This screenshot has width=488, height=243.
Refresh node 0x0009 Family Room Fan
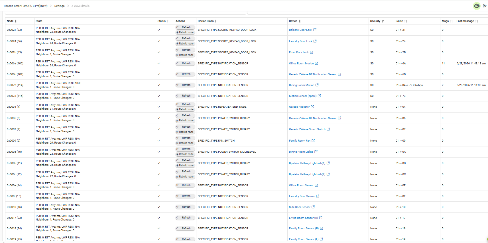coord(185,138)
